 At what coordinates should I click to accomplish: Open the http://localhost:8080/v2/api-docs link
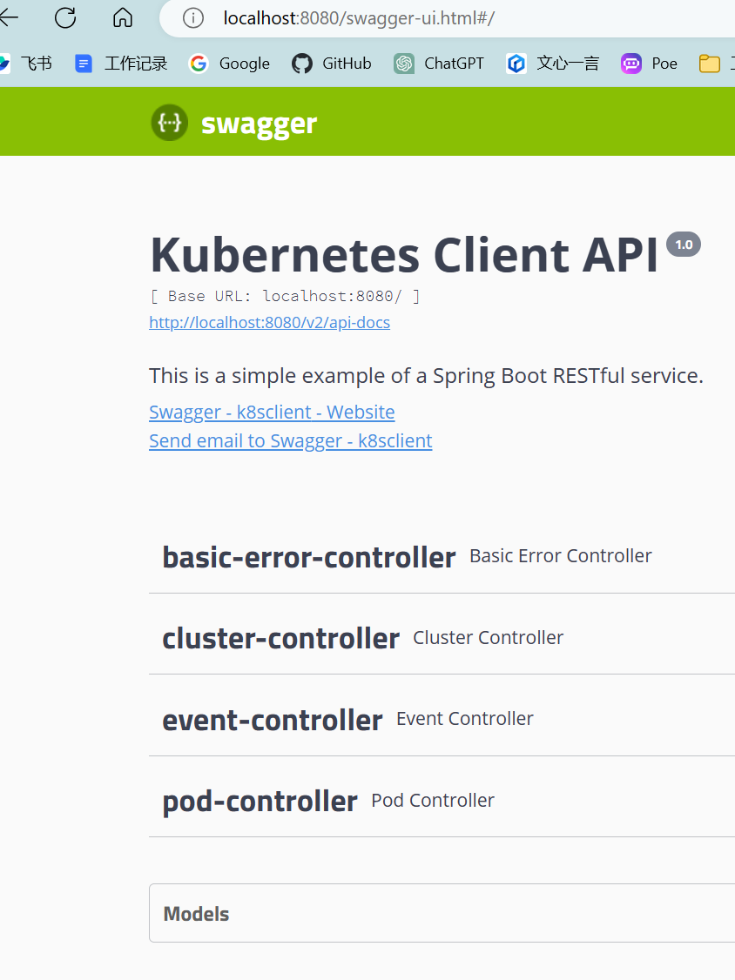point(270,323)
